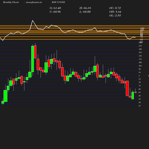149x149 pixels.
Task: Click the tallest green candle near 131
Action: 32,59
